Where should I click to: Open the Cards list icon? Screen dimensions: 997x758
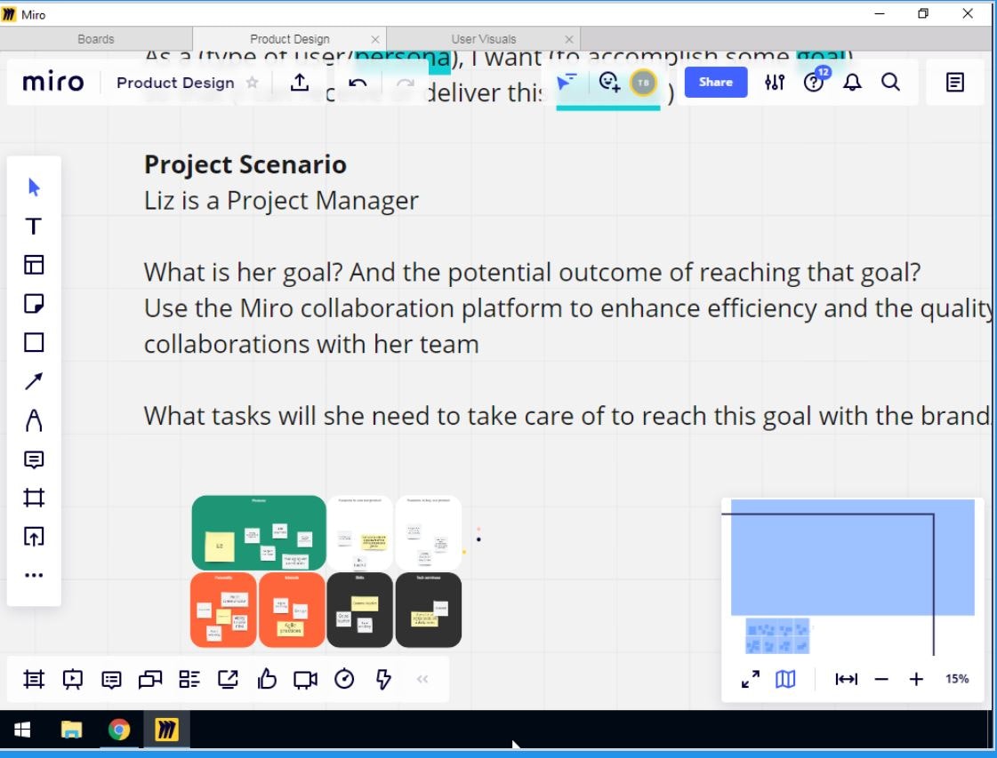[189, 679]
